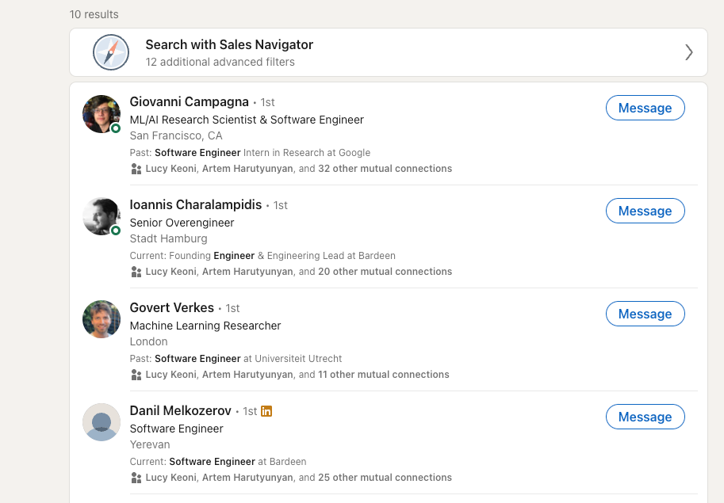Viewport: 724px width, 503px height.
Task: Open Ioannis Charalampidis name link
Action: pos(196,204)
